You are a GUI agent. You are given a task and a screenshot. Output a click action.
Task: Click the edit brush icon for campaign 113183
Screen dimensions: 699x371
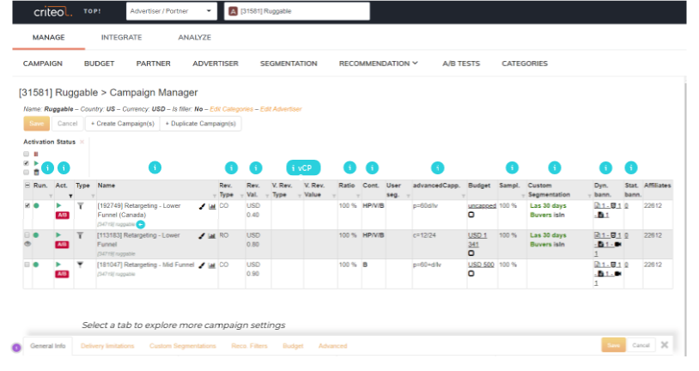click(202, 235)
